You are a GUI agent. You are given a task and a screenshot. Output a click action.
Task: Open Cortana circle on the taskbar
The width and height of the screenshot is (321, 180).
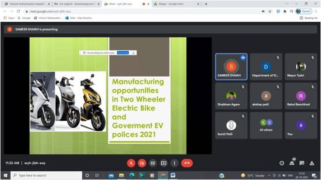(87, 175)
